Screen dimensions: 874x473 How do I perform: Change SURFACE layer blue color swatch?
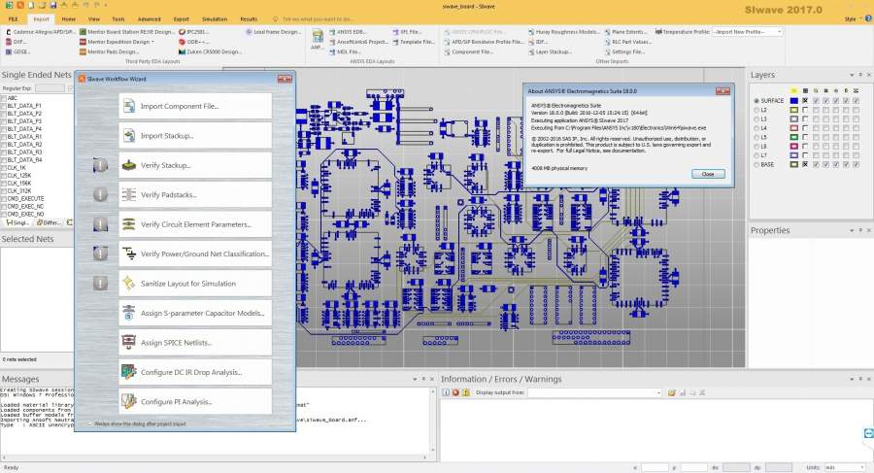click(x=794, y=101)
